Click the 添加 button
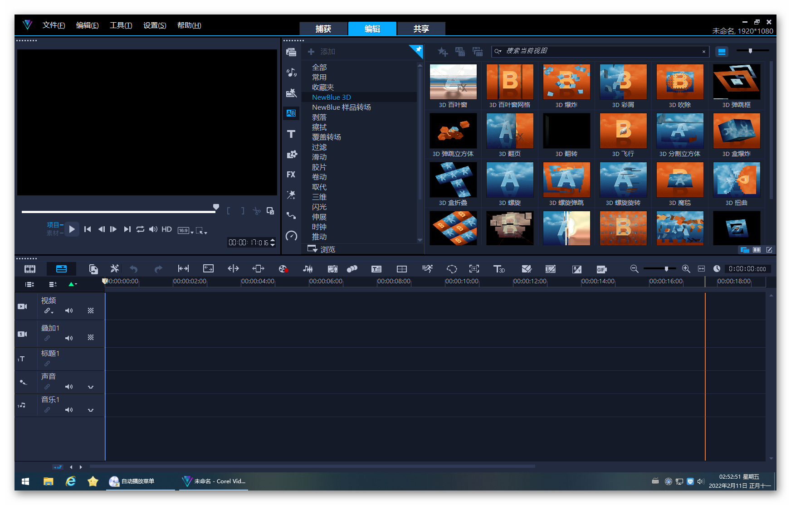The image size is (791, 505). pyautogui.click(x=322, y=52)
